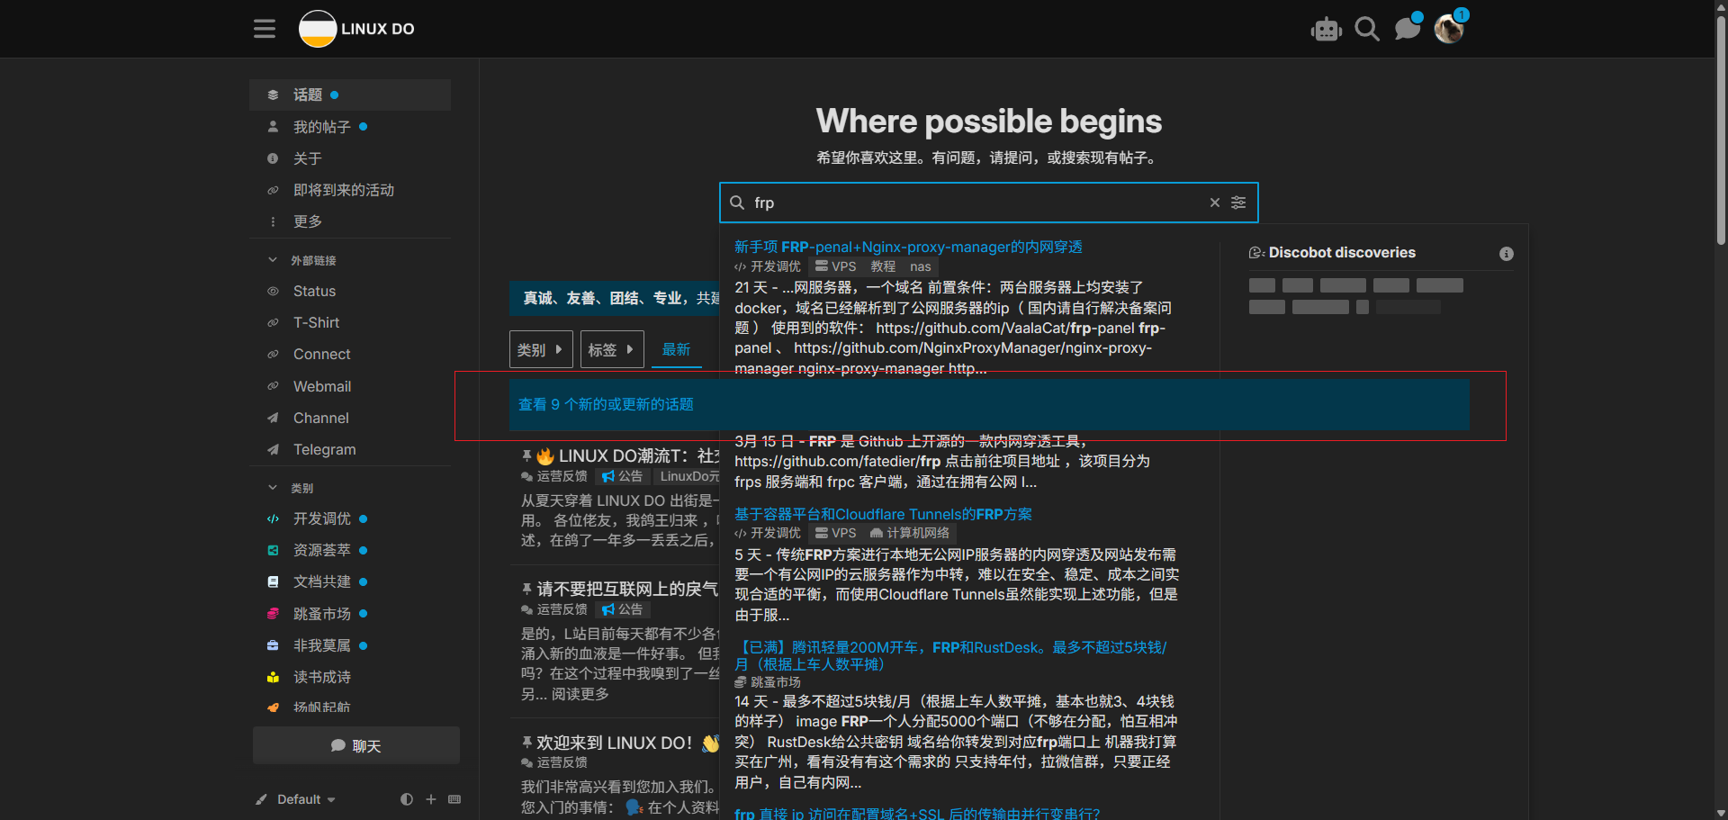This screenshot has width=1728, height=820.
Task: Open the LINUX DO home logo
Action: (357, 29)
